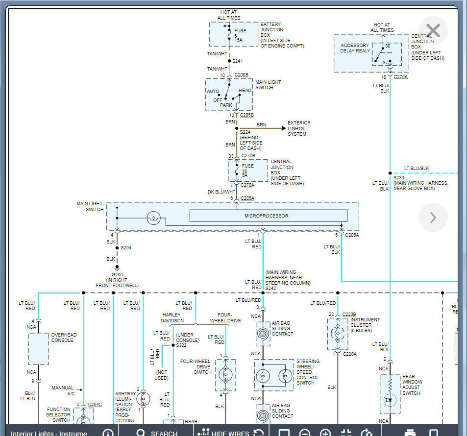Close the diagram viewer with X

click(433, 31)
